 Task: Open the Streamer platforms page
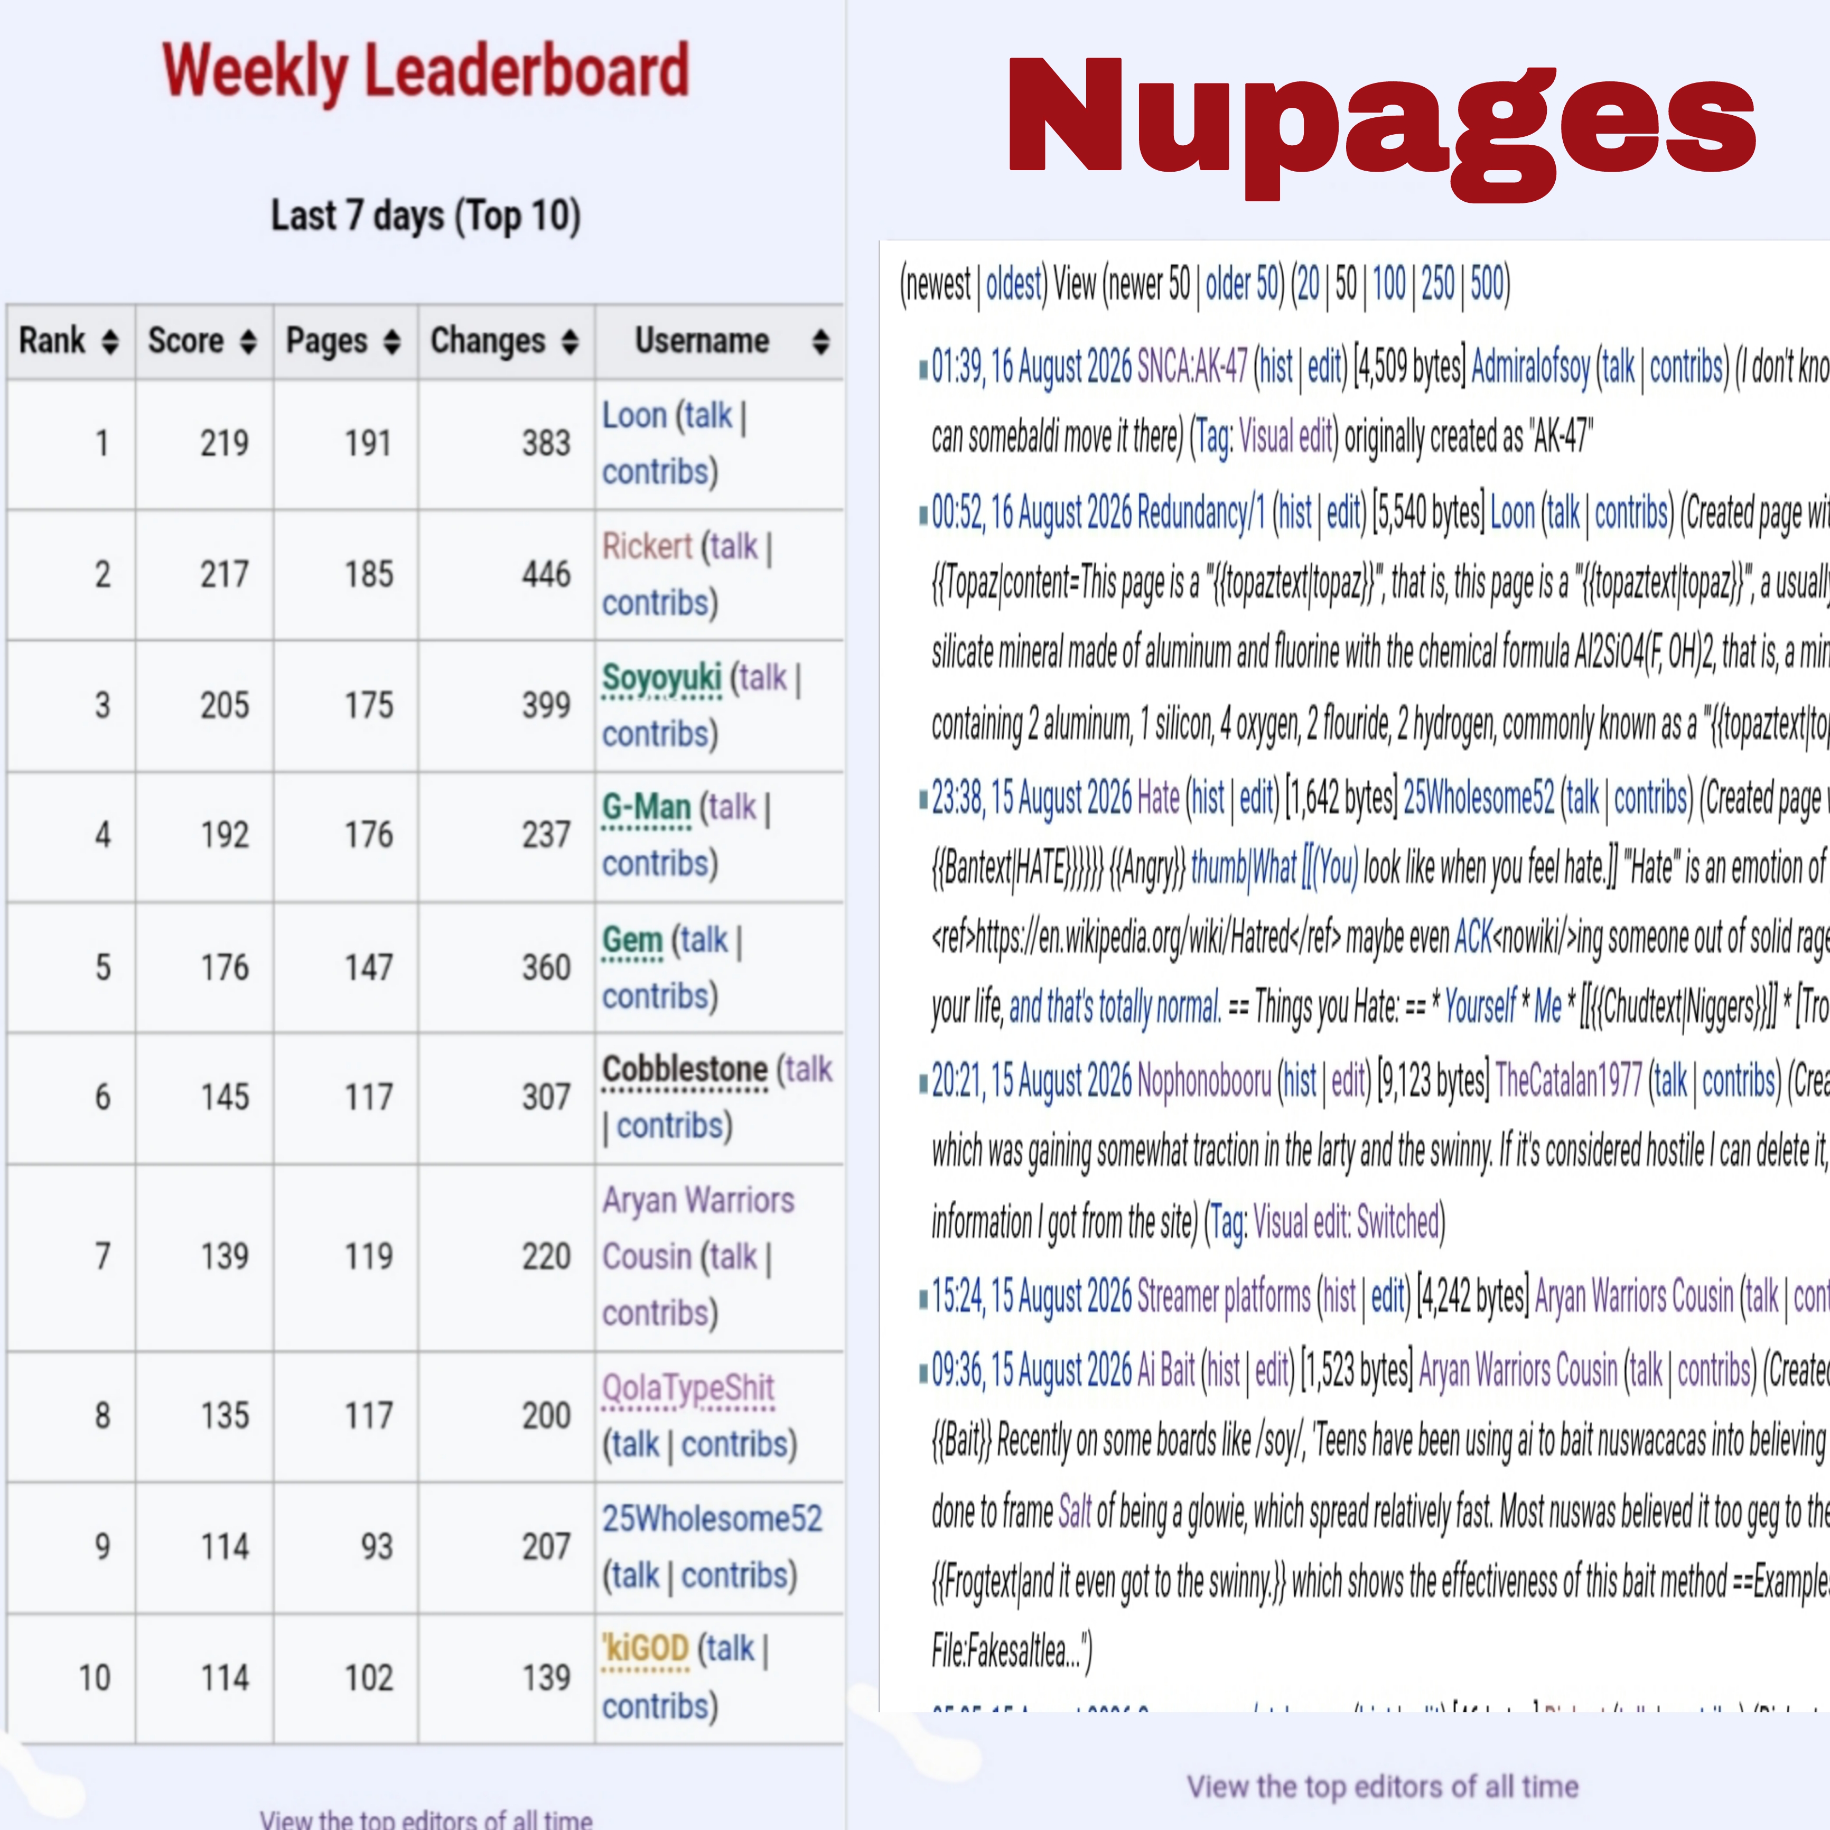pos(1224,1296)
